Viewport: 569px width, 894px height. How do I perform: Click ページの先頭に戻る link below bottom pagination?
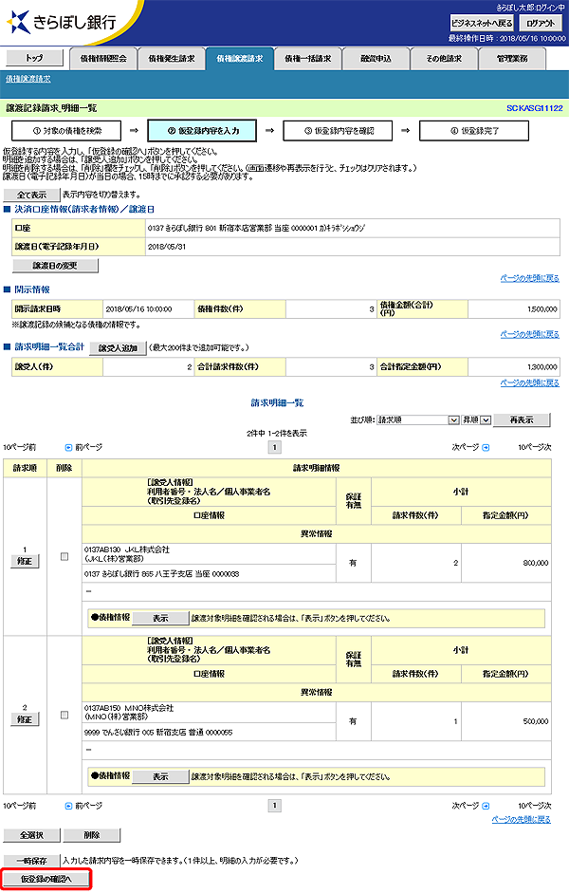pos(522,819)
